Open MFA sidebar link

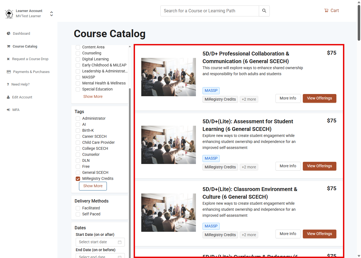(16, 110)
